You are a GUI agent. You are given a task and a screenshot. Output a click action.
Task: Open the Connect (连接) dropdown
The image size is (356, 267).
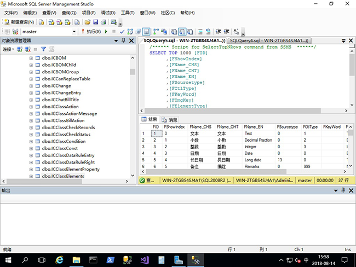click(8, 49)
